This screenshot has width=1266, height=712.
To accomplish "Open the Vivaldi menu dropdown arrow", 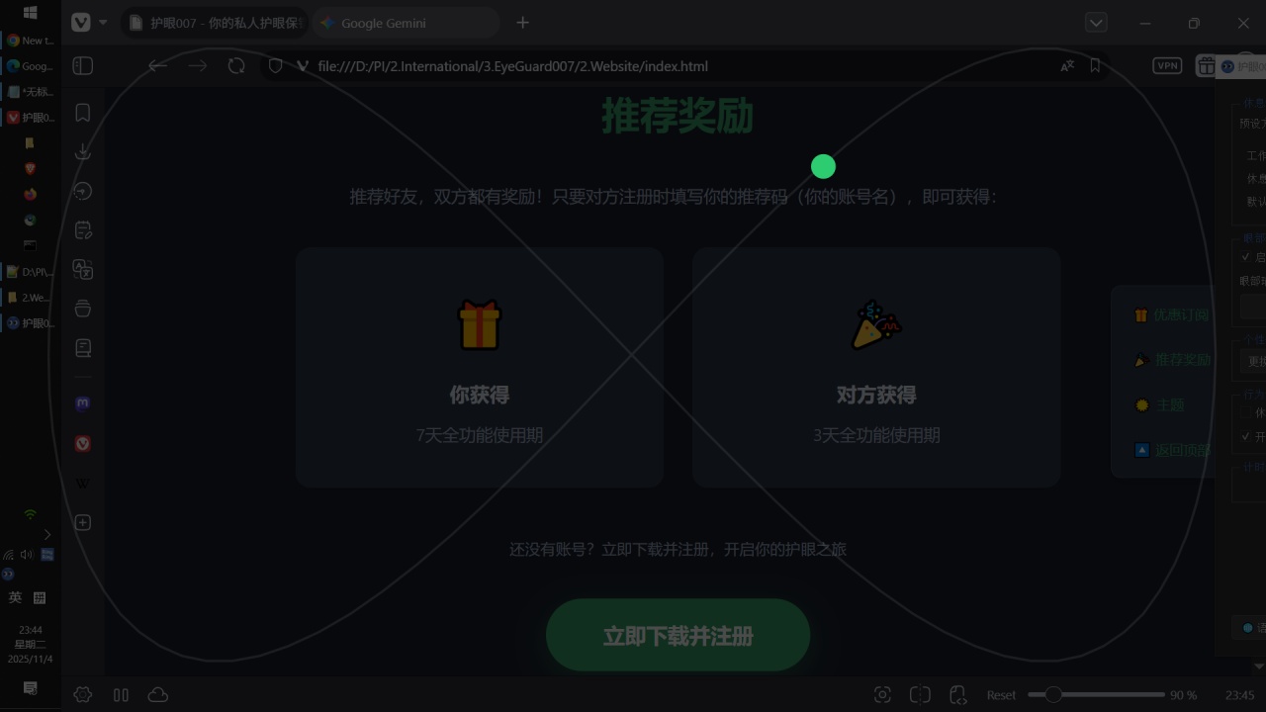I will (x=102, y=22).
